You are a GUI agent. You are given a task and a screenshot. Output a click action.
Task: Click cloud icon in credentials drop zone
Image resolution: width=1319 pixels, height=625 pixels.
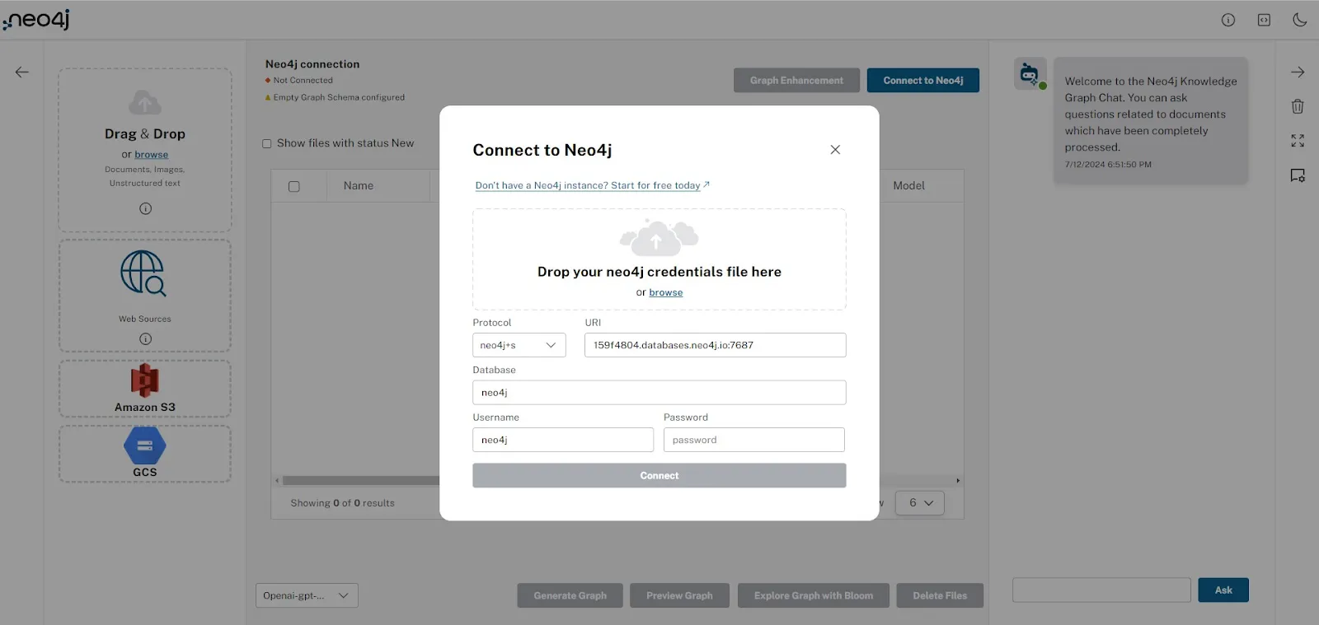659,238
